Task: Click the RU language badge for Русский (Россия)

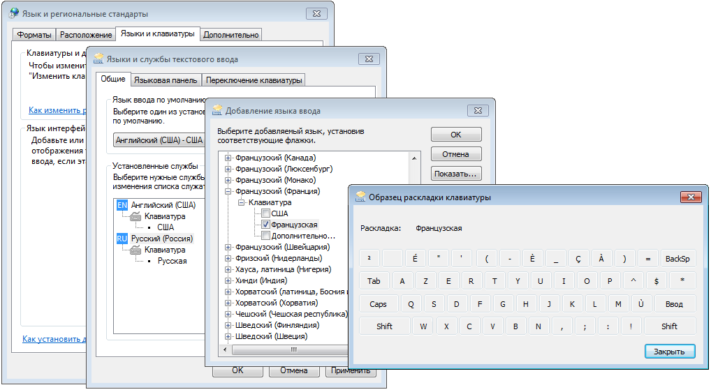Action: coord(122,239)
